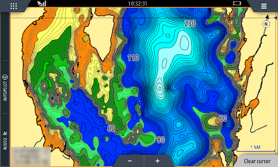278x167 pixels.
Task: Tap the battery status icon
Action: pos(237,3)
